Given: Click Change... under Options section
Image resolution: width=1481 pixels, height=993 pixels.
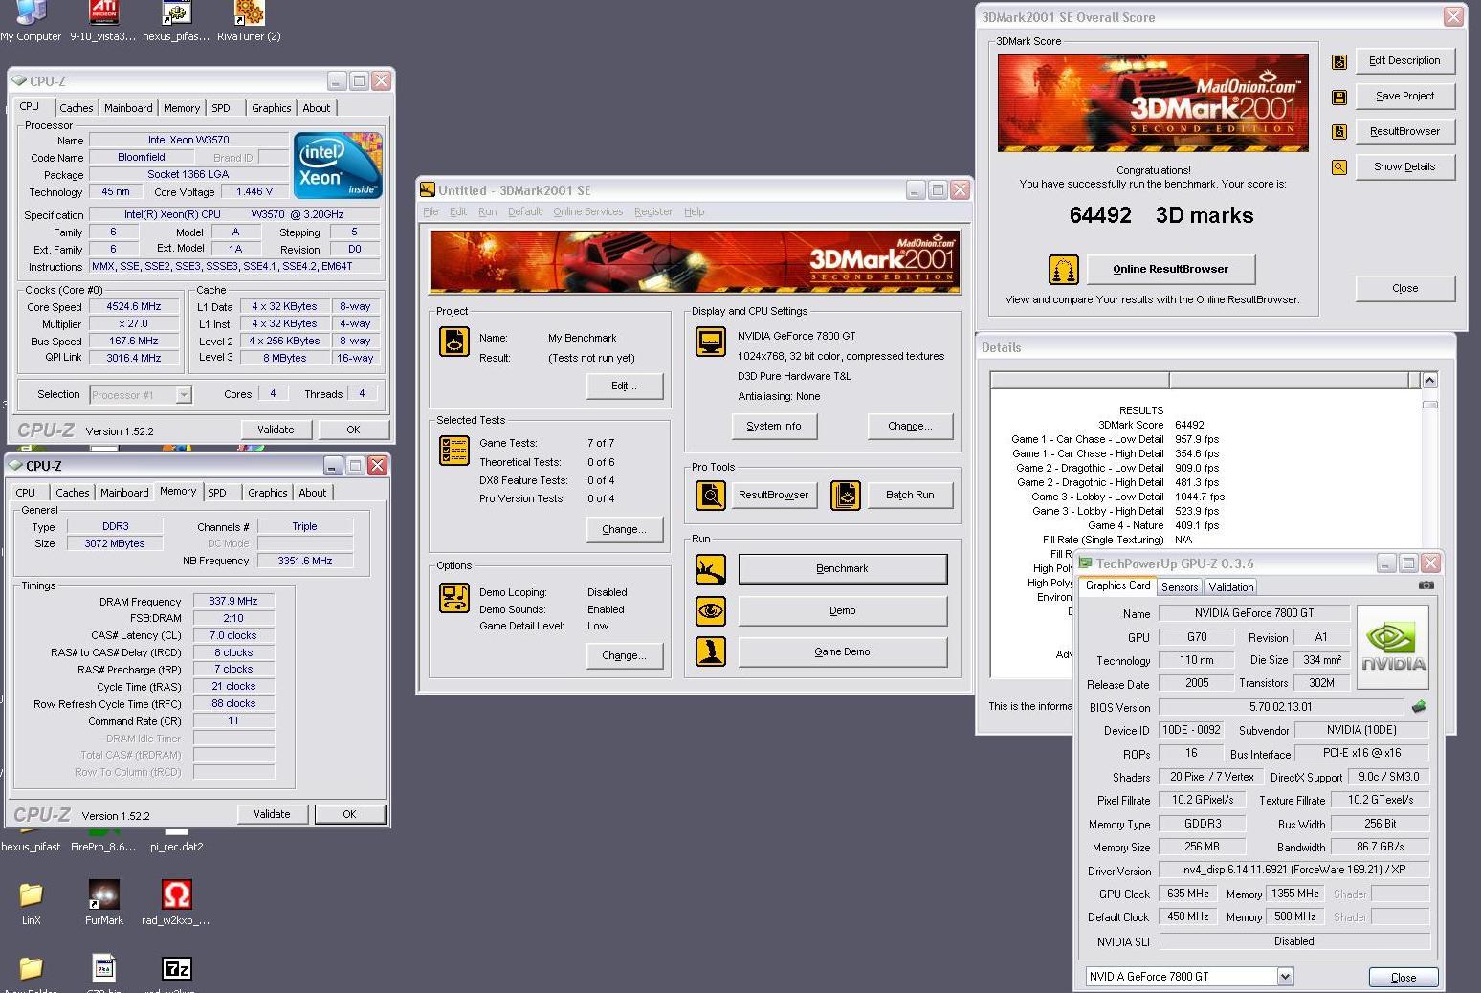Looking at the screenshot, I should [624, 656].
